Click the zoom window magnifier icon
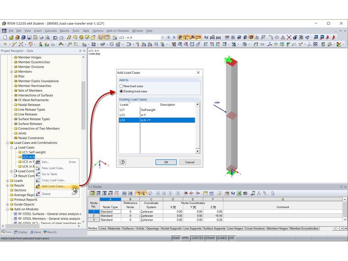The image size is (348, 261). click(180, 44)
